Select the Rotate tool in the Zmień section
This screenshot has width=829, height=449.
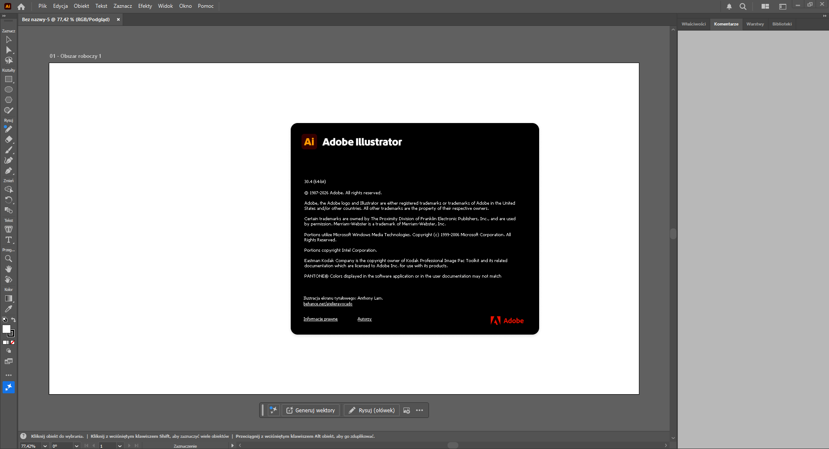tap(9, 200)
